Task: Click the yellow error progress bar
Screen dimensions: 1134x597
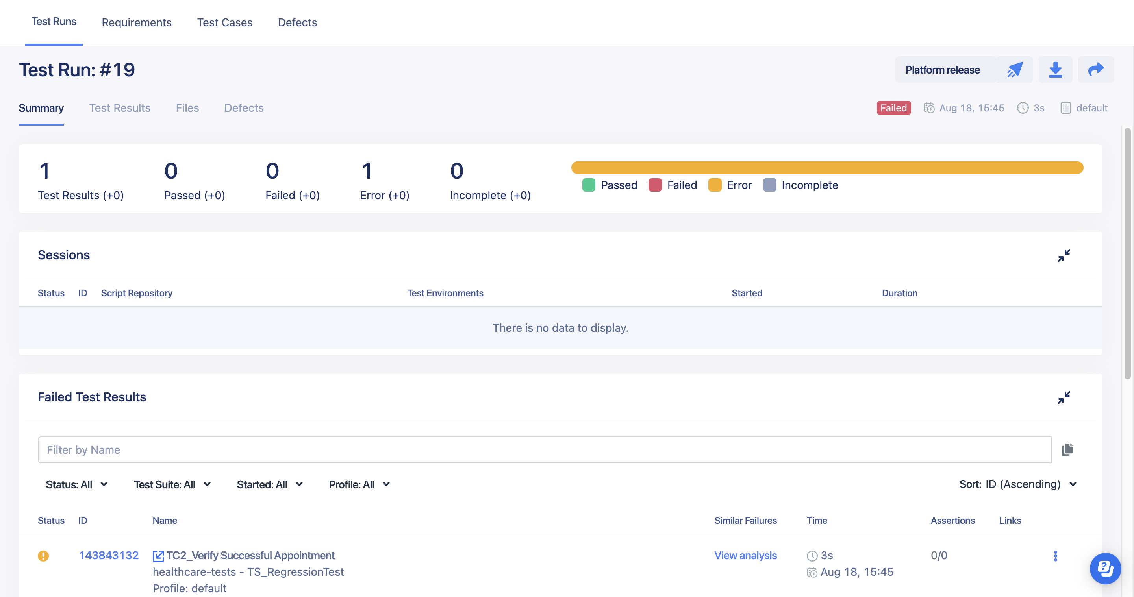Action: click(x=827, y=168)
